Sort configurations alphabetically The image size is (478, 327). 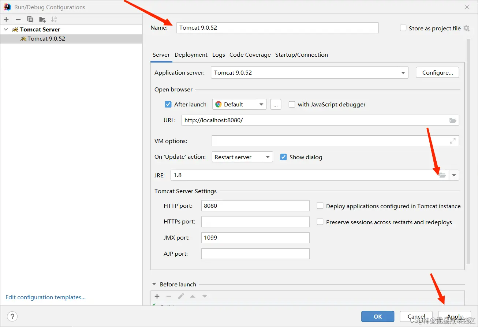click(54, 19)
